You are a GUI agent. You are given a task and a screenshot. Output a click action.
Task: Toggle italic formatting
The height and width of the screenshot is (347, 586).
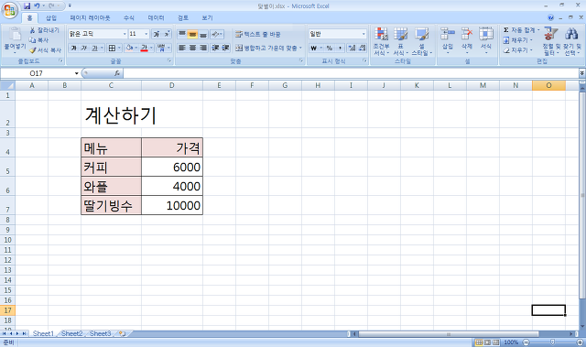point(83,48)
